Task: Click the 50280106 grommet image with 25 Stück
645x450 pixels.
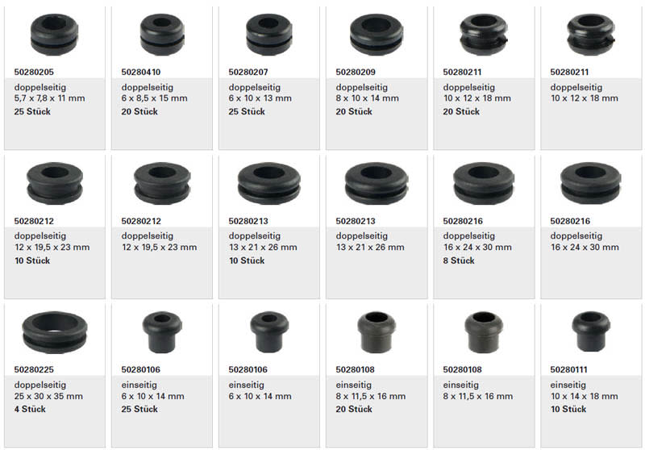Action: pos(162,332)
